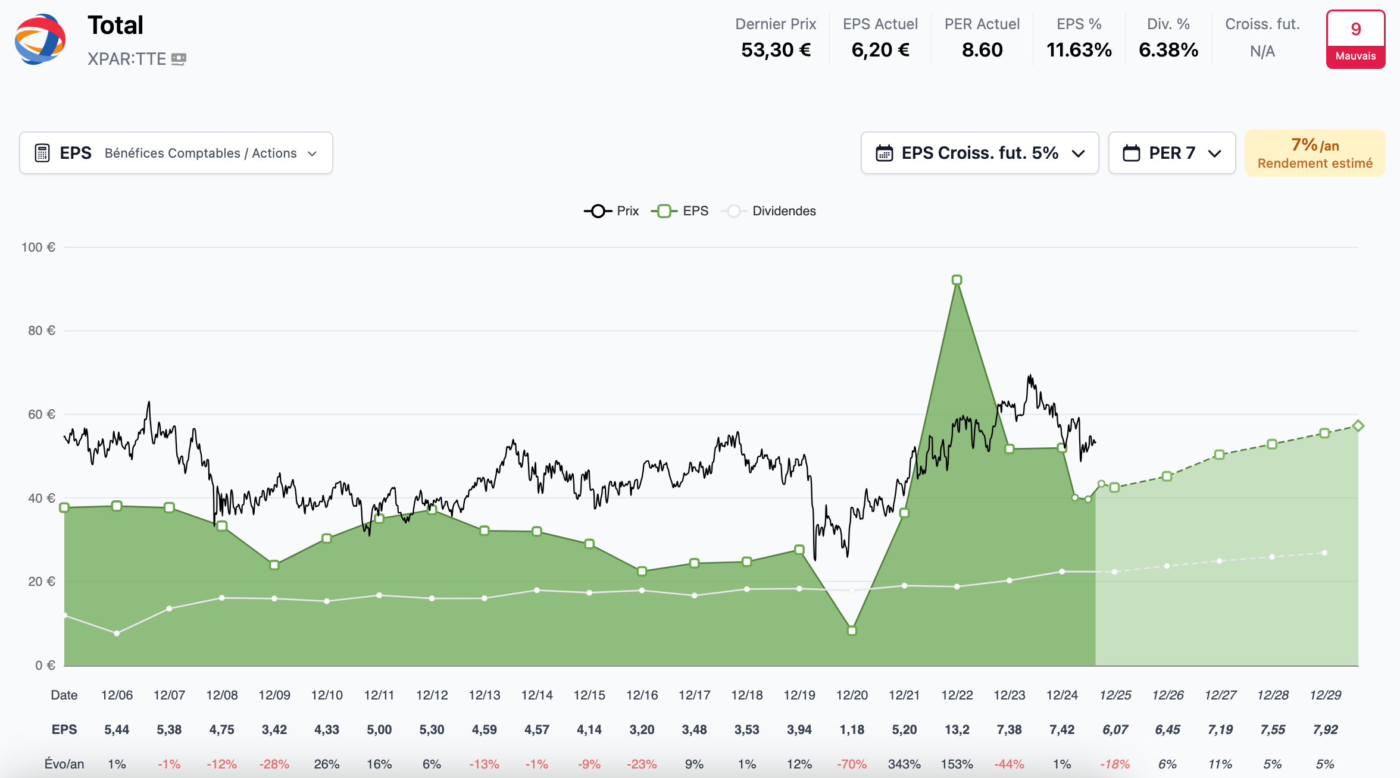Image resolution: width=1400 pixels, height=778 pixels.
Task: Click the icon next to XPAR:TTE ticker
Action: 179,59
